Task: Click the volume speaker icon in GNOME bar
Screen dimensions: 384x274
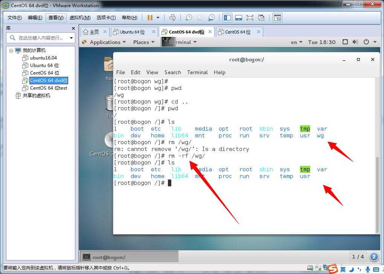Action: [x=355, y=42]
